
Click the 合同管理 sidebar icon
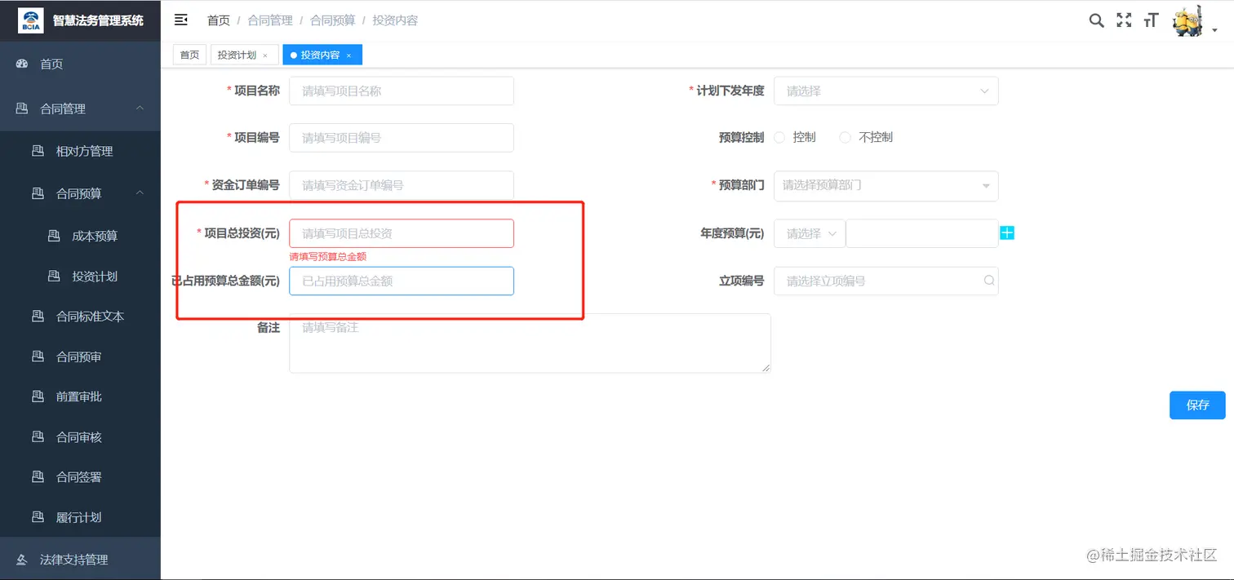[22, 108]
